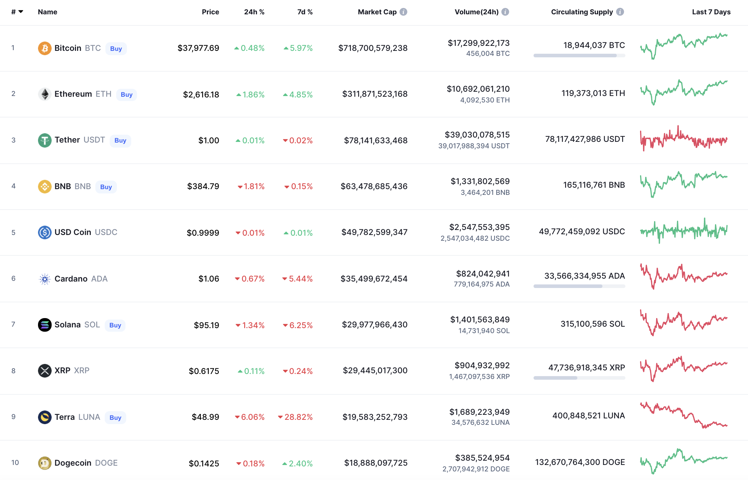The height and width of the screenshot is (480, 748).
Task: Click Solana volume $1,401,563,849
Action: coord(480,320)
